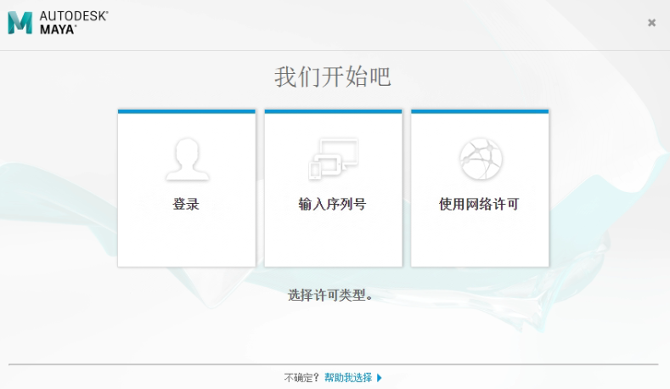Screen dimensions: 670x389
Task: Click the devices icon for 输入序列号
Action: [333, 159]
